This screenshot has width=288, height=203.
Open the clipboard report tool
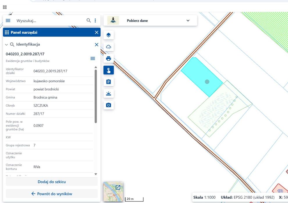point(109,82)
